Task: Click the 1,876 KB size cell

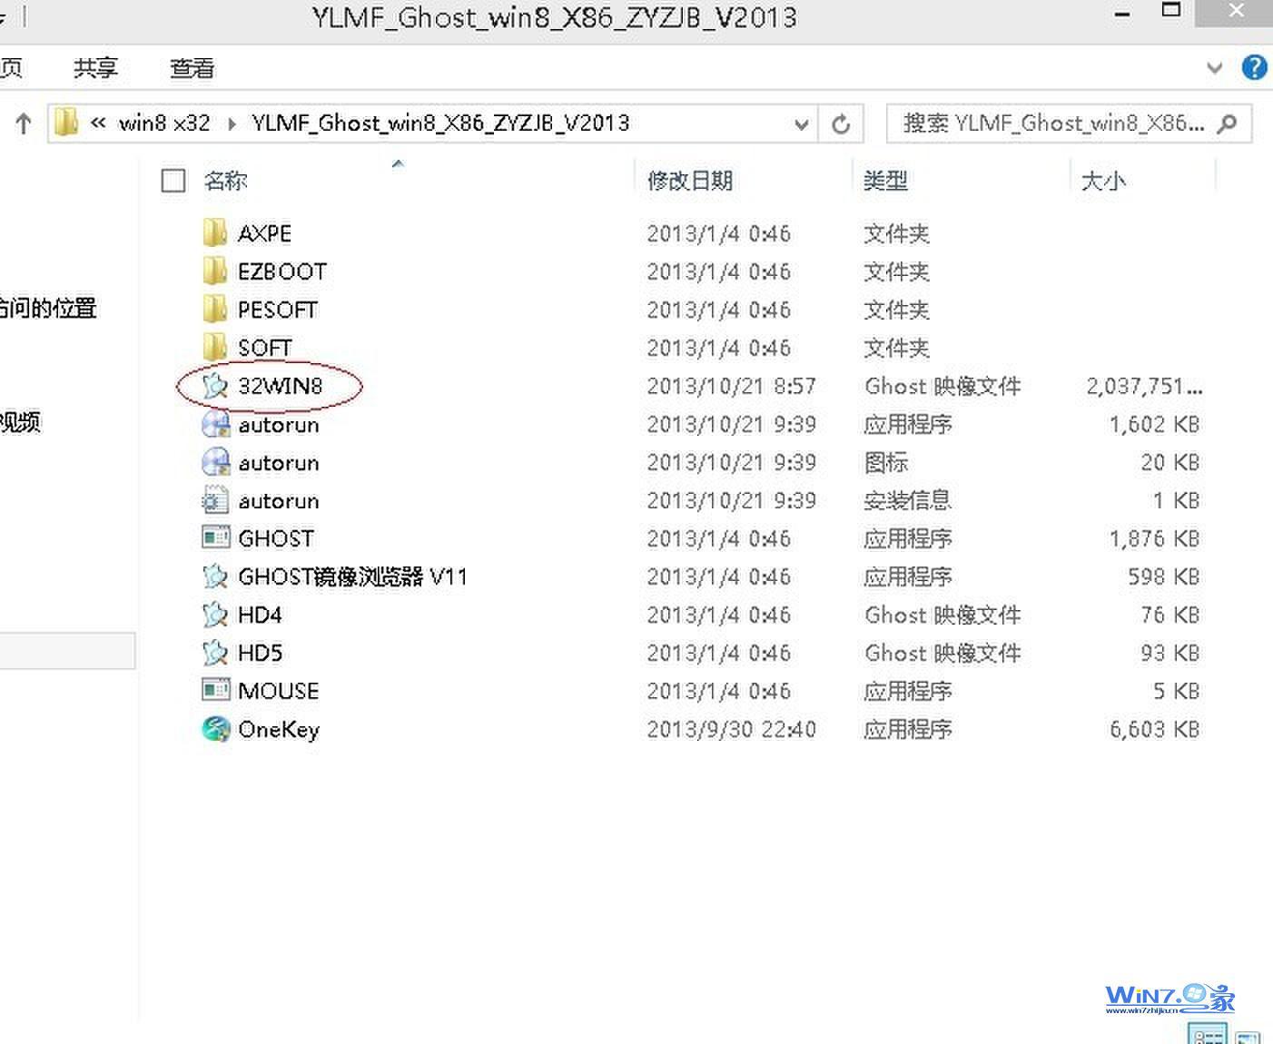Action: (1154, 538)
